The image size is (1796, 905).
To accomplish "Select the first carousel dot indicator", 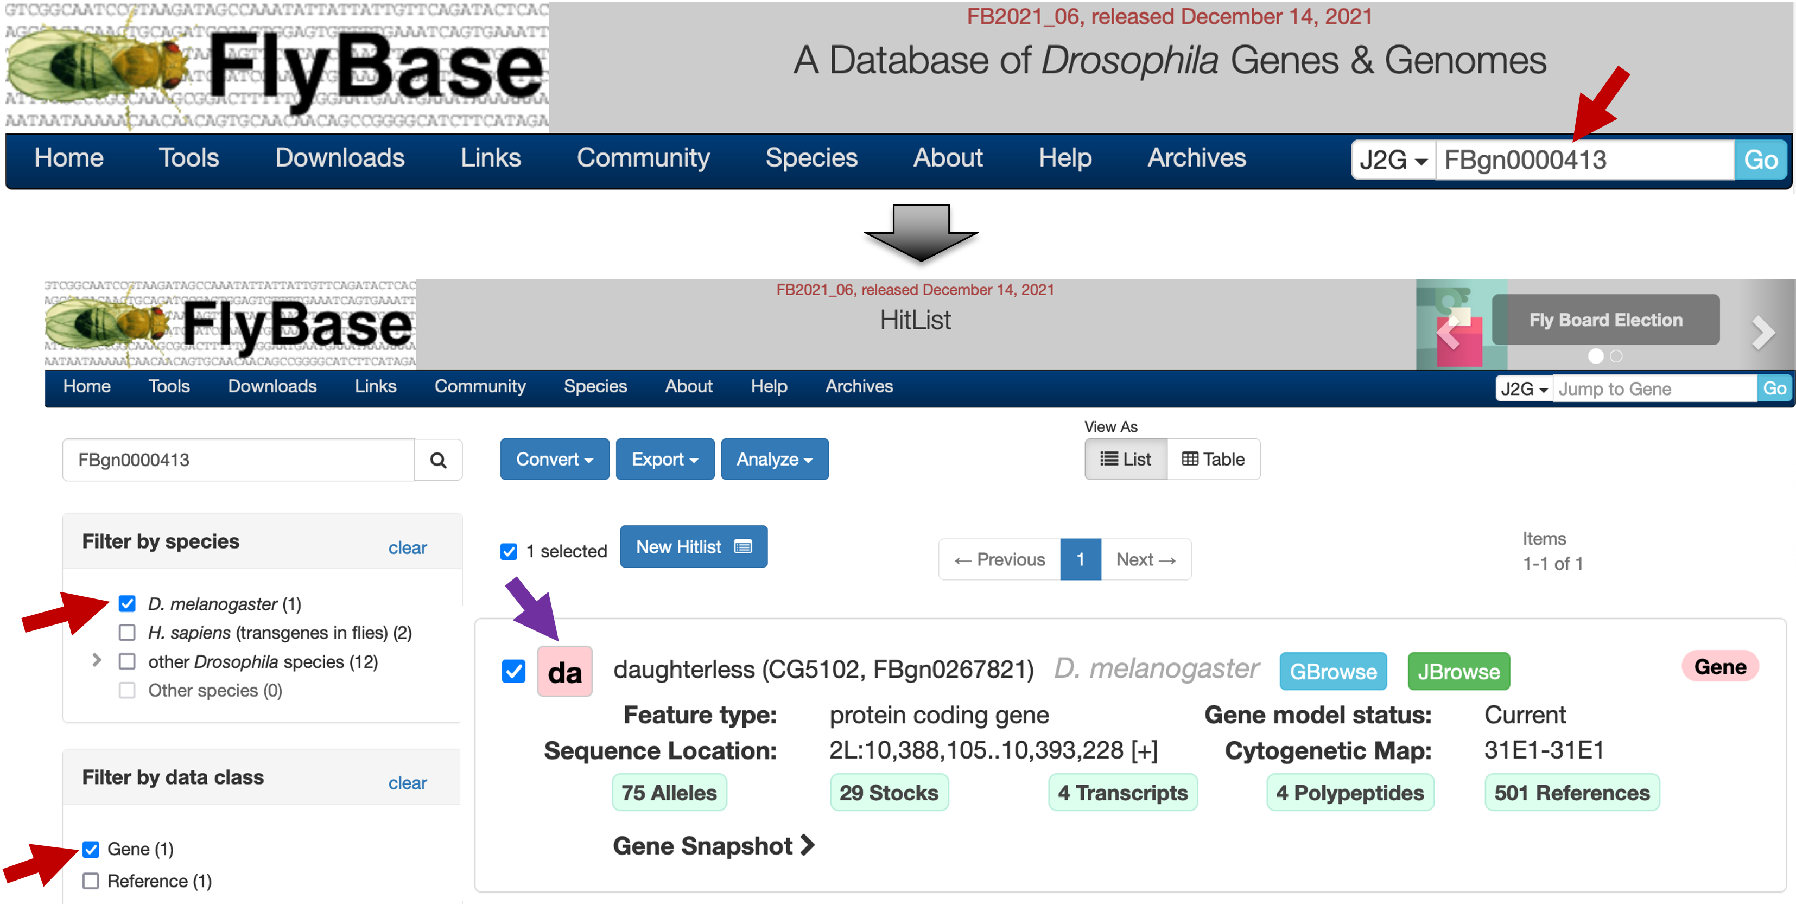I will (x=1596, y=356).
